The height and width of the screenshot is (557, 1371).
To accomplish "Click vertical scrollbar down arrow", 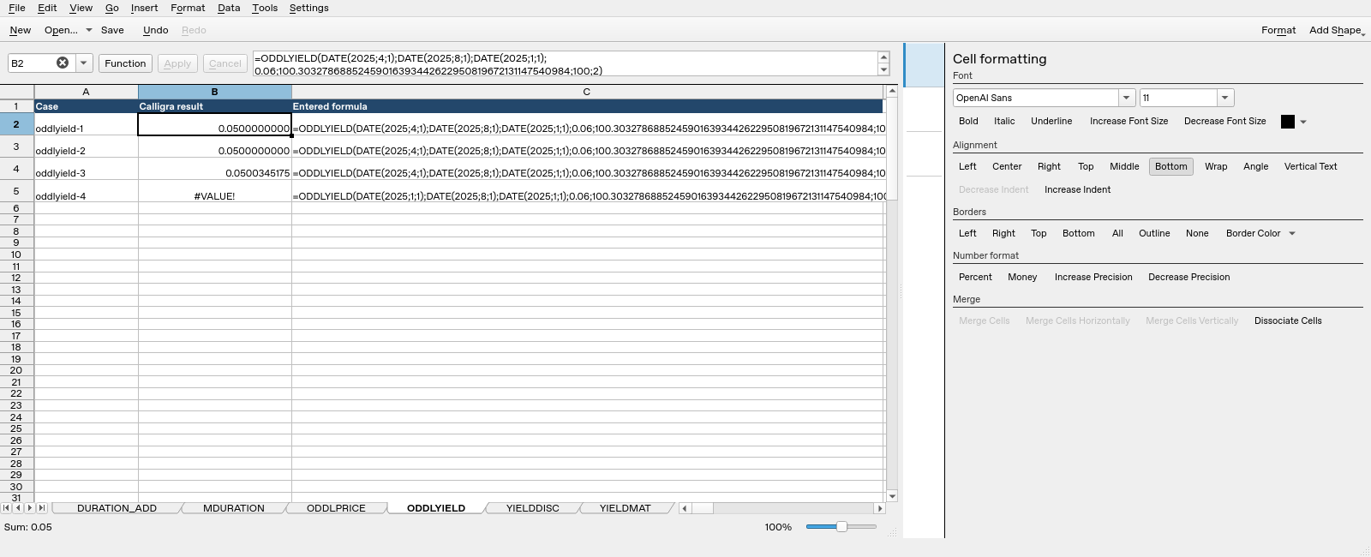I will coord(892,496).
